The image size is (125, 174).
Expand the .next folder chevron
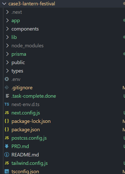pyautogui.click(x=7, y=12)
